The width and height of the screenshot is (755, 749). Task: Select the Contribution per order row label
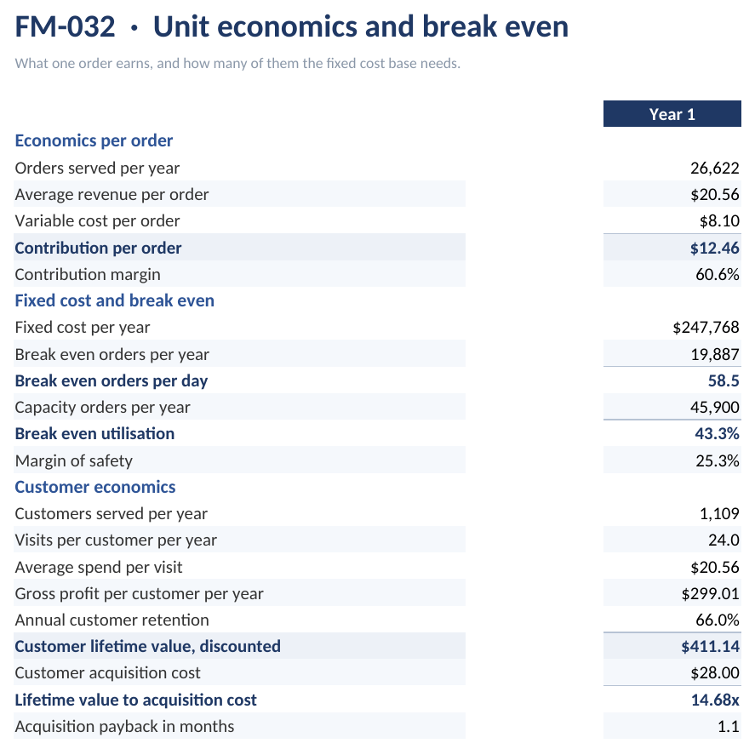pos(98,248)
